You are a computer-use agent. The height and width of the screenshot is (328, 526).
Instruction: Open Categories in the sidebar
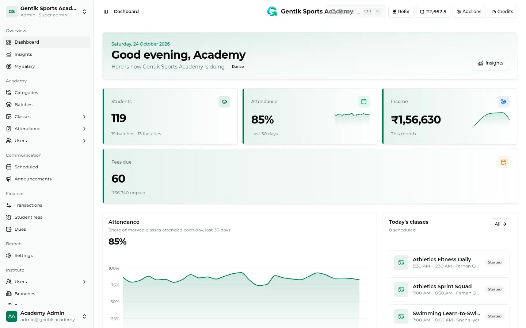click(46, 93)
